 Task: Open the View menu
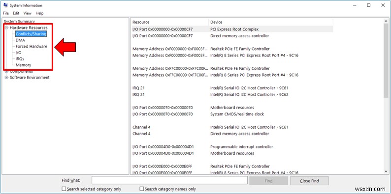pyautogui.click(x=28, y=13)
